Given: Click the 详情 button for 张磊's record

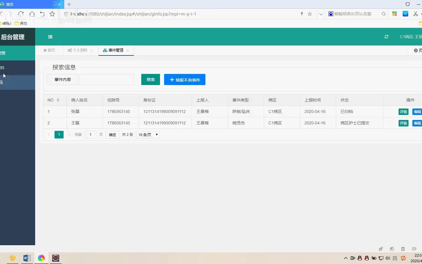Looking at the screenshot, I should pyautogui.click(x=403, y=112).
